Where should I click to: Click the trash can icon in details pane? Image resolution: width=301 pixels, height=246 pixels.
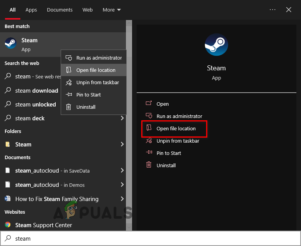pos(149,165)
